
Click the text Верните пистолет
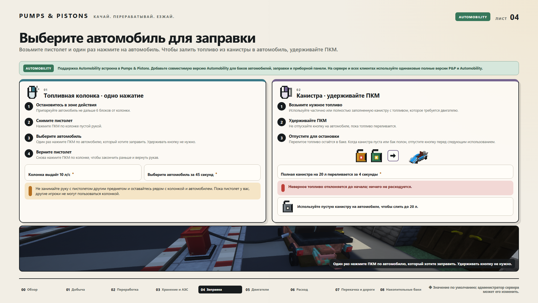tap(54, 152)
